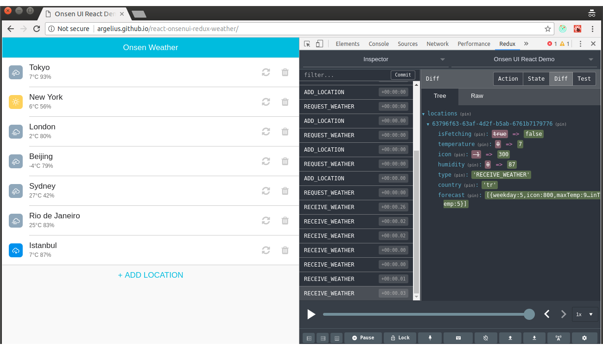Screen dimensions: 603x350
Task: Open DevTools three-dot menu
Action: click(x=580, y=44)
